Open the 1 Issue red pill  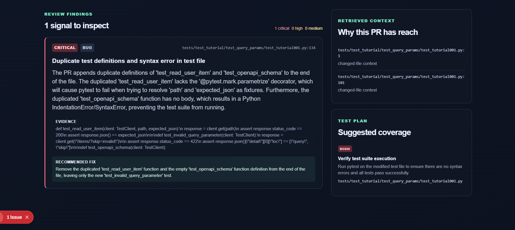tap(14, 217)
